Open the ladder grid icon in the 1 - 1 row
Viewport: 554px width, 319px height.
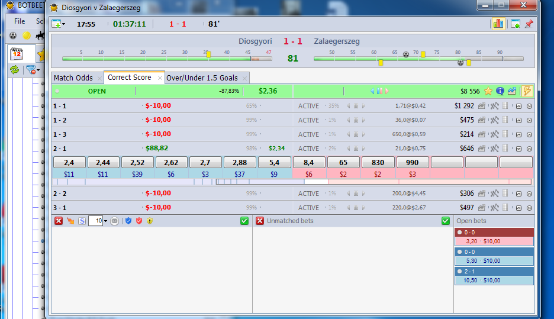tap(505, 105)
